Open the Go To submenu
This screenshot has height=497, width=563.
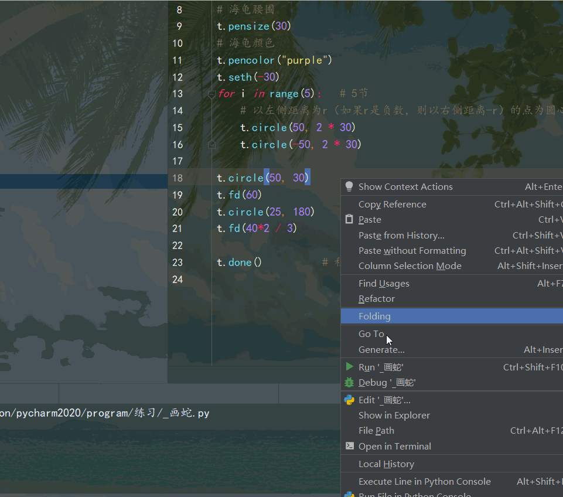click(x=452, y=333)
